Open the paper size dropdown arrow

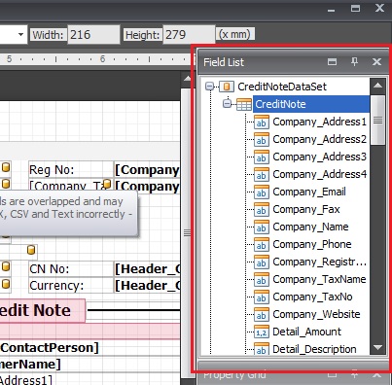[x=20, y=34]
